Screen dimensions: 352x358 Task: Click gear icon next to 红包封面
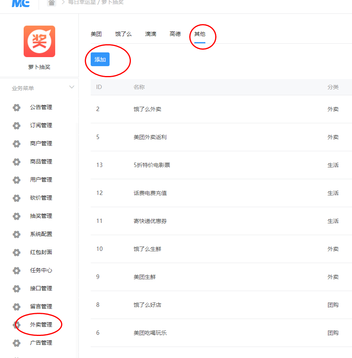(x=17, y=252)
